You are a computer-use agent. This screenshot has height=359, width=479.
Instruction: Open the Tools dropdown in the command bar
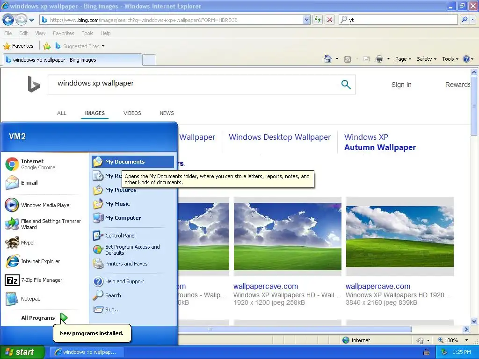[450, 59]
